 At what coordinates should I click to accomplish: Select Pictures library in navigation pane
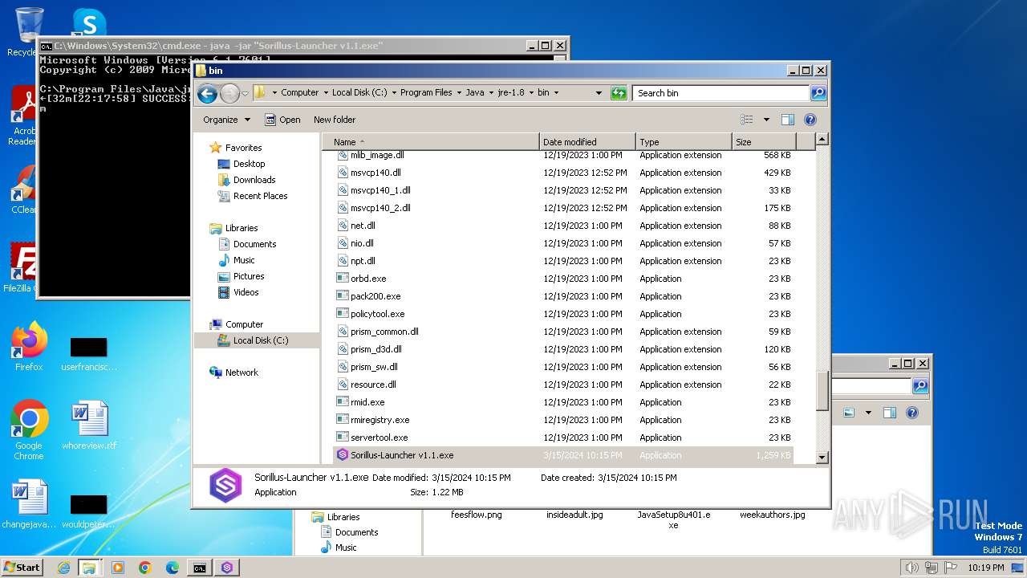pyautogui.click(x=249, y=276)
